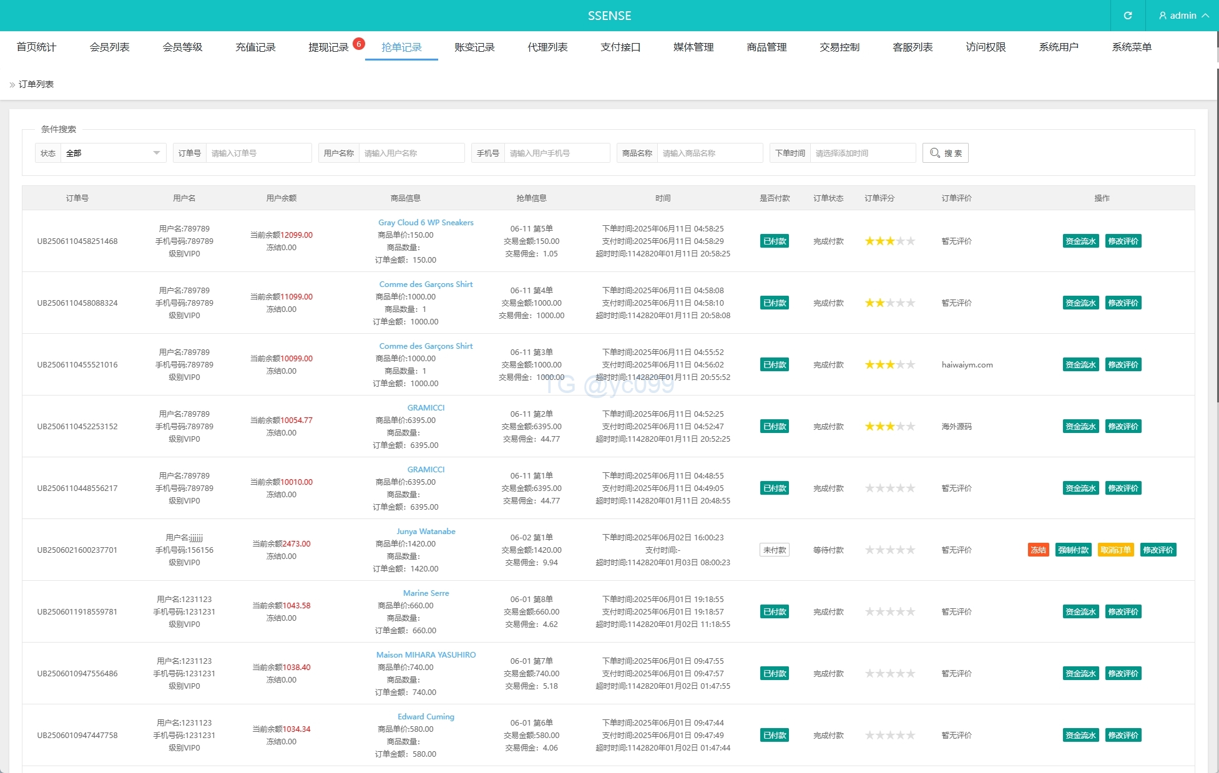Image resolution: width=1219 pixels, height=773 pixels.
Task: Expand the 状态 status dropdown
Action: [x=113, y=153]
